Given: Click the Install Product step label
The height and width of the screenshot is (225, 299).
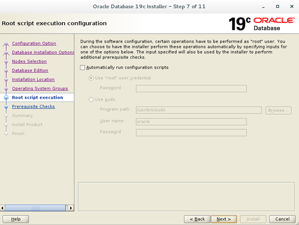Looking at the screenshot, I should 27,125.
